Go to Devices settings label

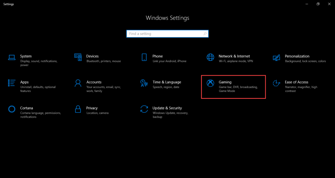(92, 56)
